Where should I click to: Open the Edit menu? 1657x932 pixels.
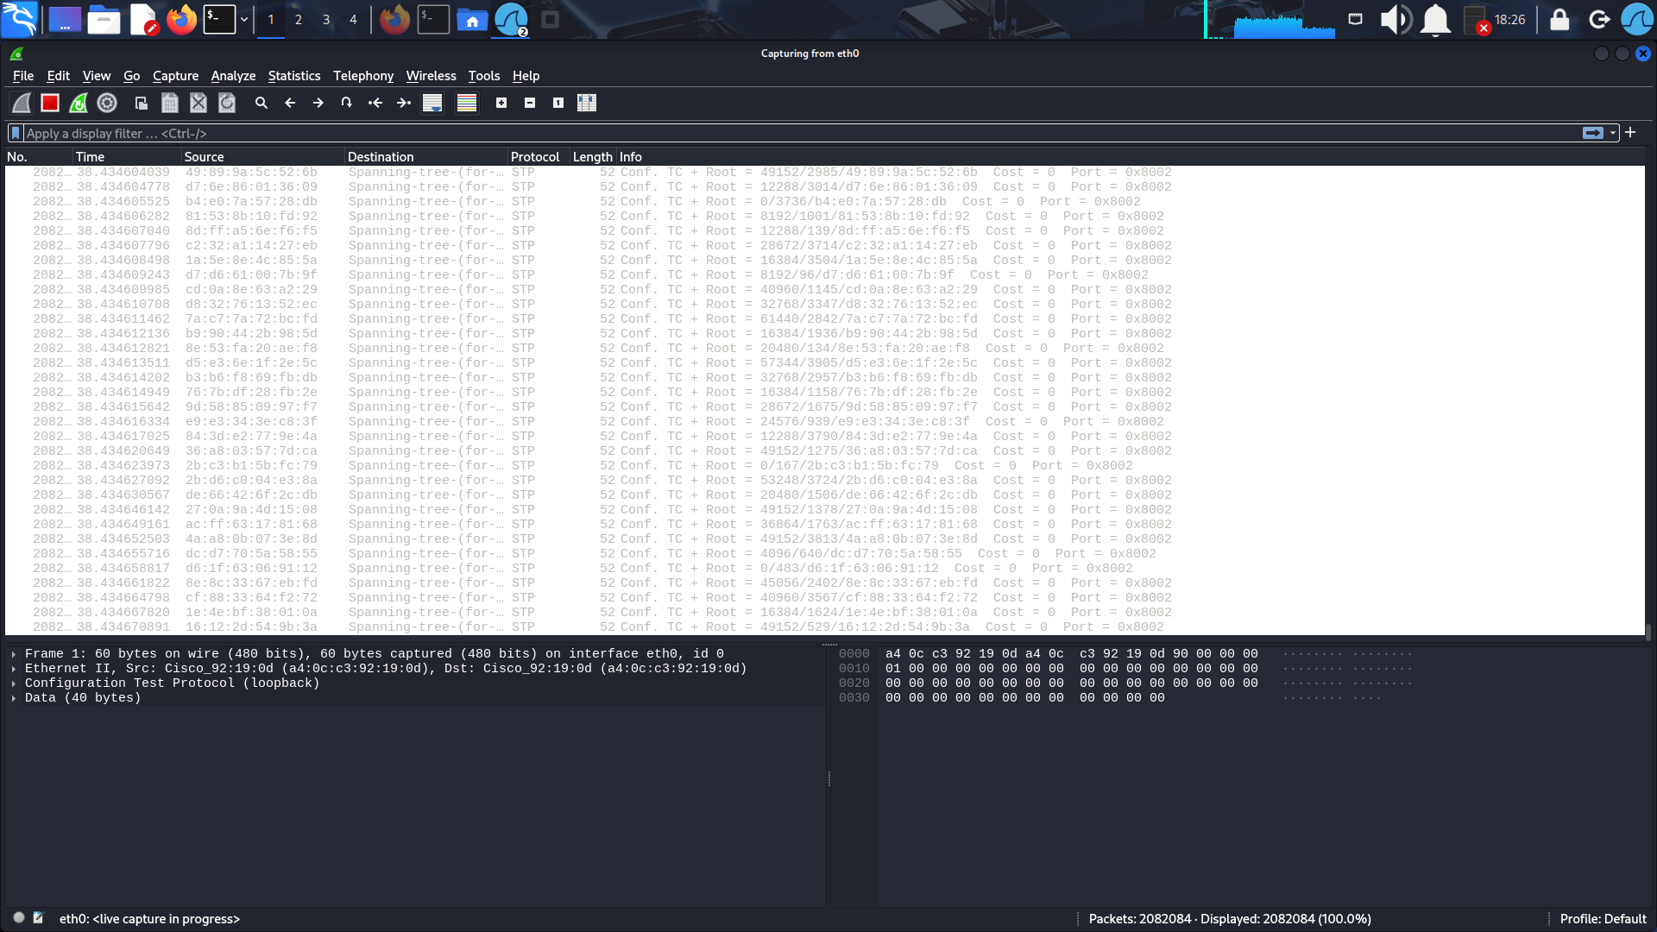tap(58, 76)
